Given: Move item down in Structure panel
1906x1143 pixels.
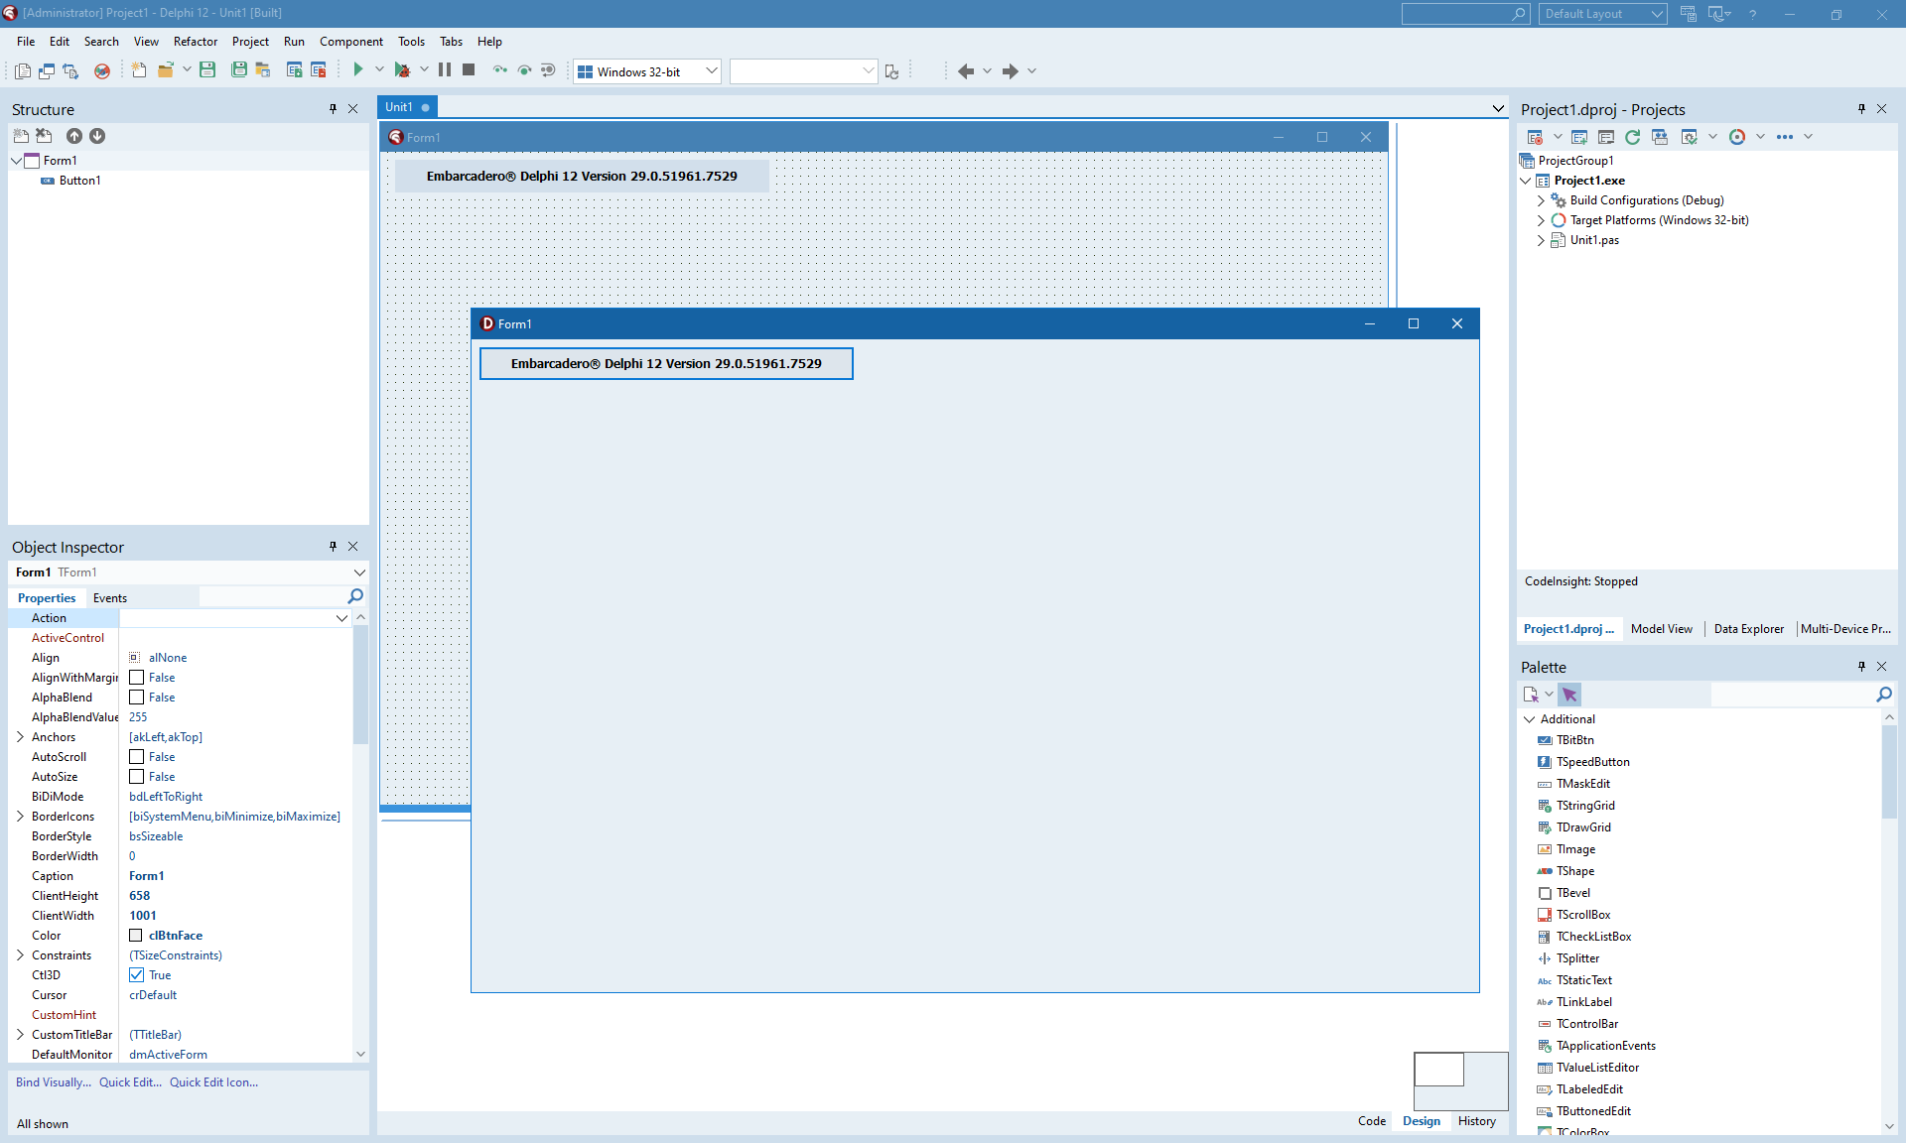Looking at the screenshot, I should (97, 136).
